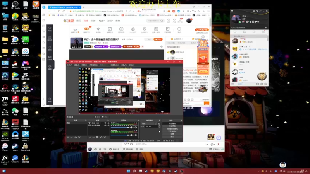Click Exit button in OBS controls
Viewport: 310px width, 174px height.
click(172, 136)
